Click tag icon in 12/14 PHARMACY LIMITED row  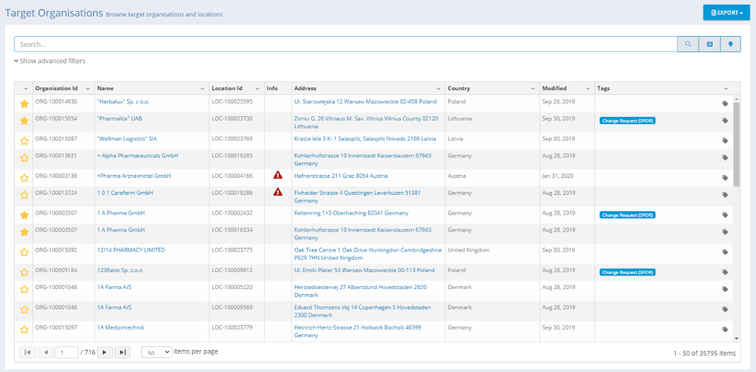coord(725,252)
